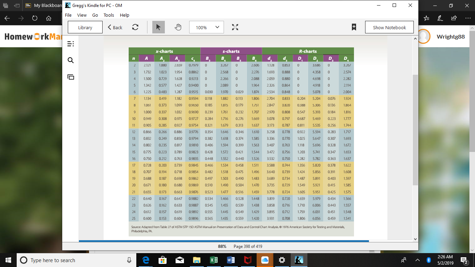Open Microsoft Edge from the taskbar
The image size is (475, 267).
tap(146, 260)
